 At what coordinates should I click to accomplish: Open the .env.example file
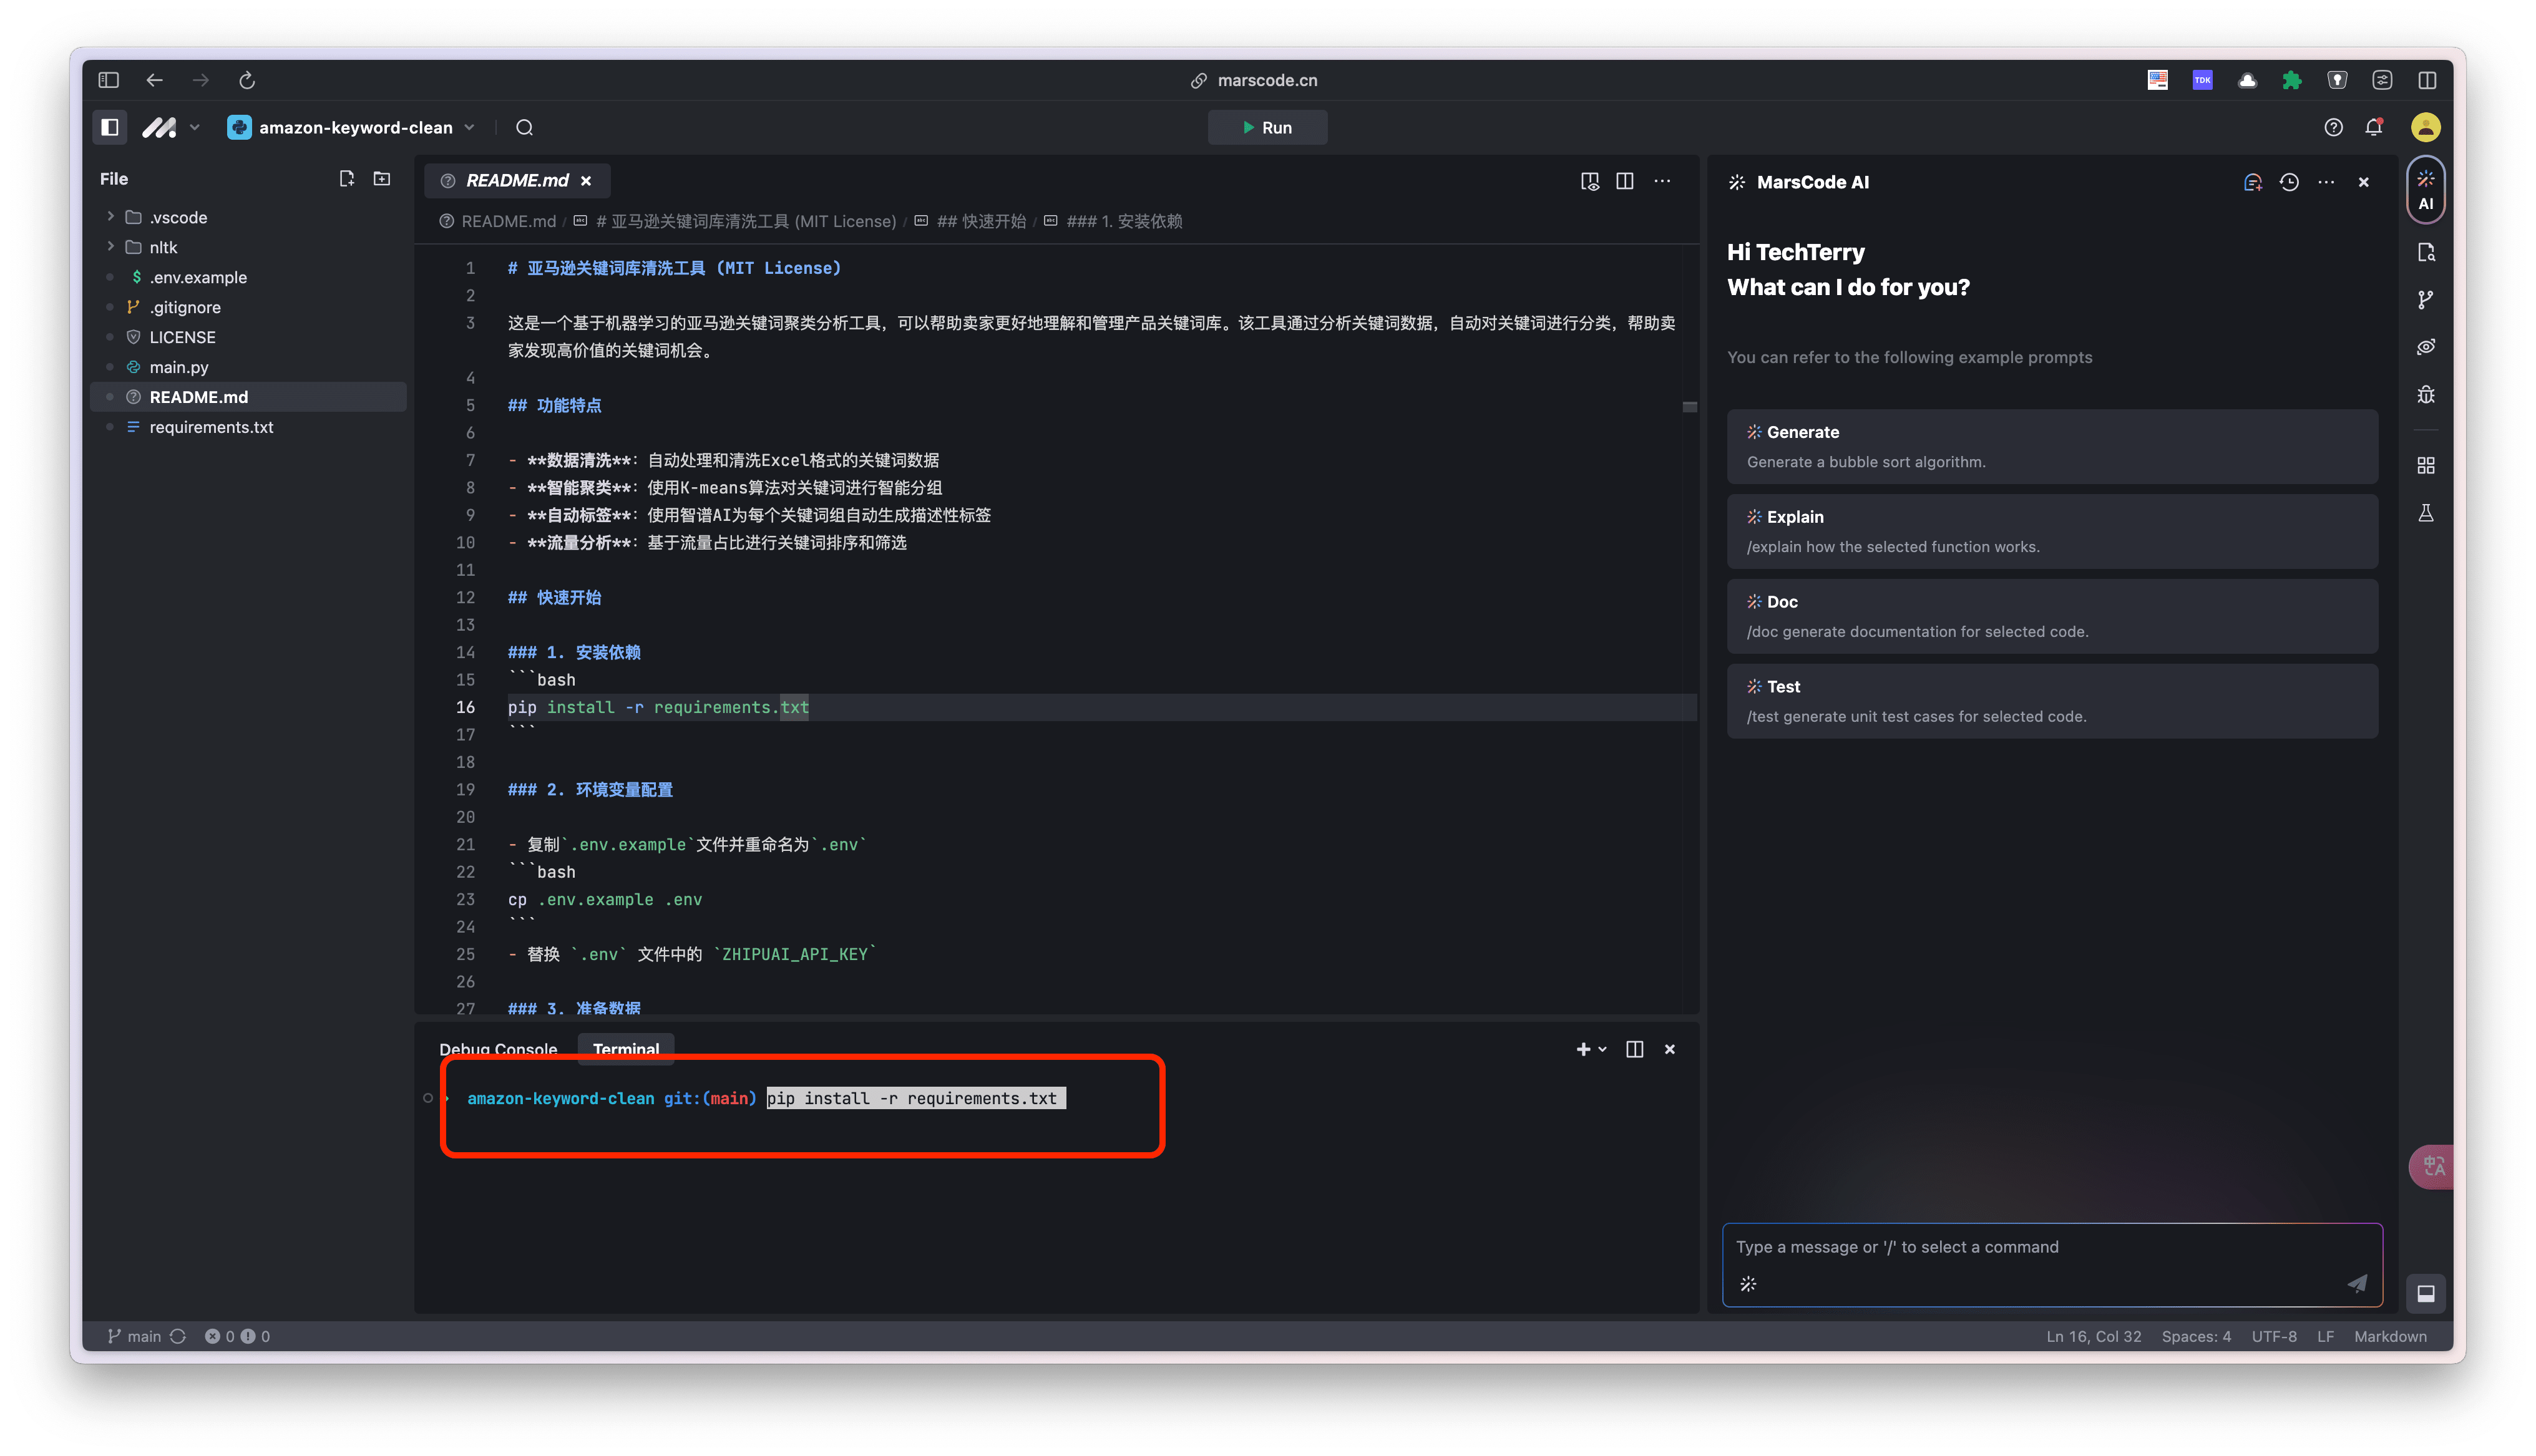[x=198, y=277]
